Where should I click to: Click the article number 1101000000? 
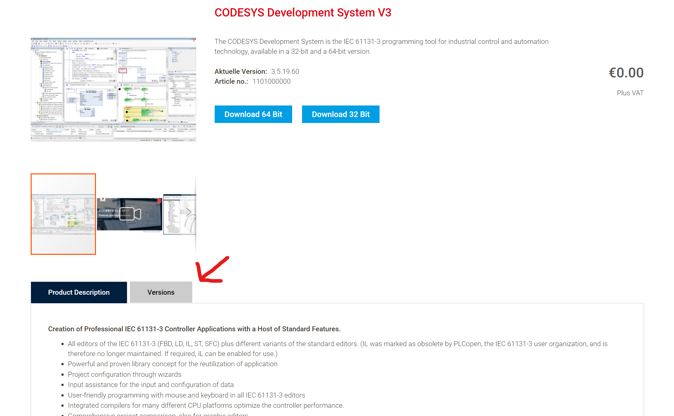[271, 81]
